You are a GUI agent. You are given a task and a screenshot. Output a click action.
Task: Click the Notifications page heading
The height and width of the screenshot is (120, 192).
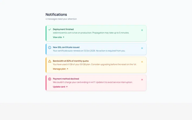tap(56, 14)
